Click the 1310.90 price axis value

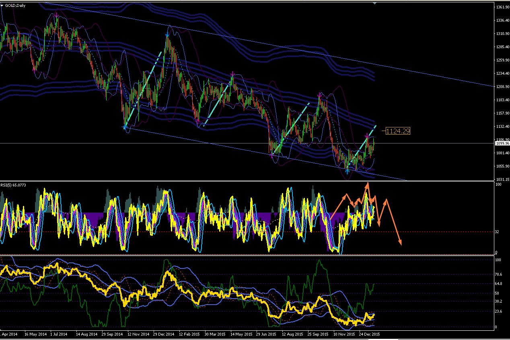503,34
